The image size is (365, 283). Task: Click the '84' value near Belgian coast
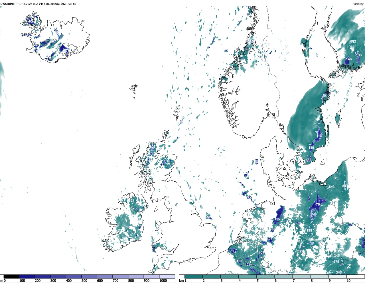click(x=234, y=252)
